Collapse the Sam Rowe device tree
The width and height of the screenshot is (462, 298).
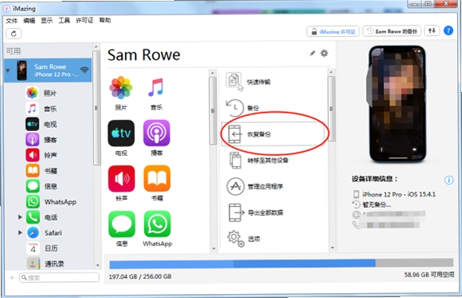pos(8,70)
